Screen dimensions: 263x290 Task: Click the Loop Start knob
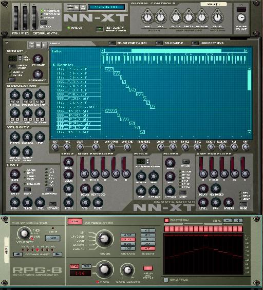111,147
